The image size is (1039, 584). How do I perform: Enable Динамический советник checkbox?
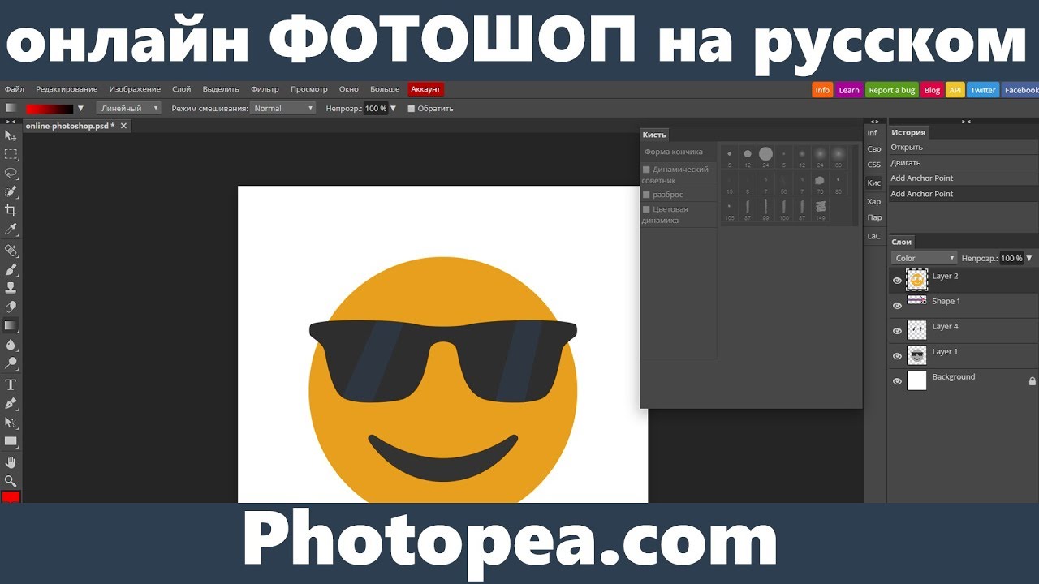click(646, 170)
